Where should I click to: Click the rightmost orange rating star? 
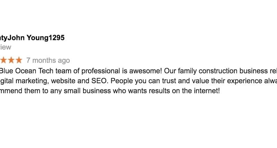click(x=19, y=61)
